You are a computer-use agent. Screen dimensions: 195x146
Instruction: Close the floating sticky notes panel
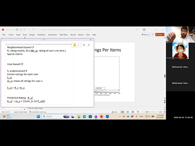coord(91,40)
